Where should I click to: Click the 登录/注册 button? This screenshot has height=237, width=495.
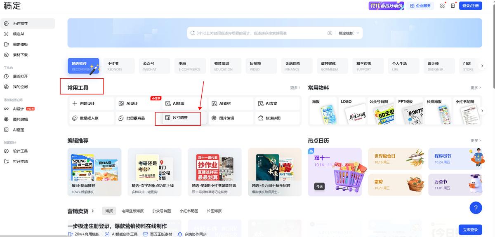click(471, 6)
